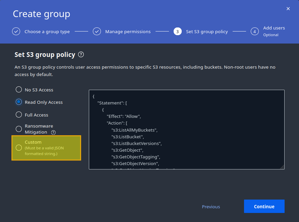Click the "Action": [ line
This screenshot has height=222, width=299.
117,123
